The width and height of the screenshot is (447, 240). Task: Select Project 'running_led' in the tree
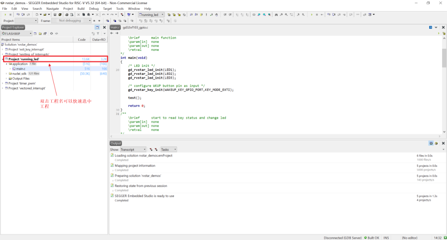point(24,59)
